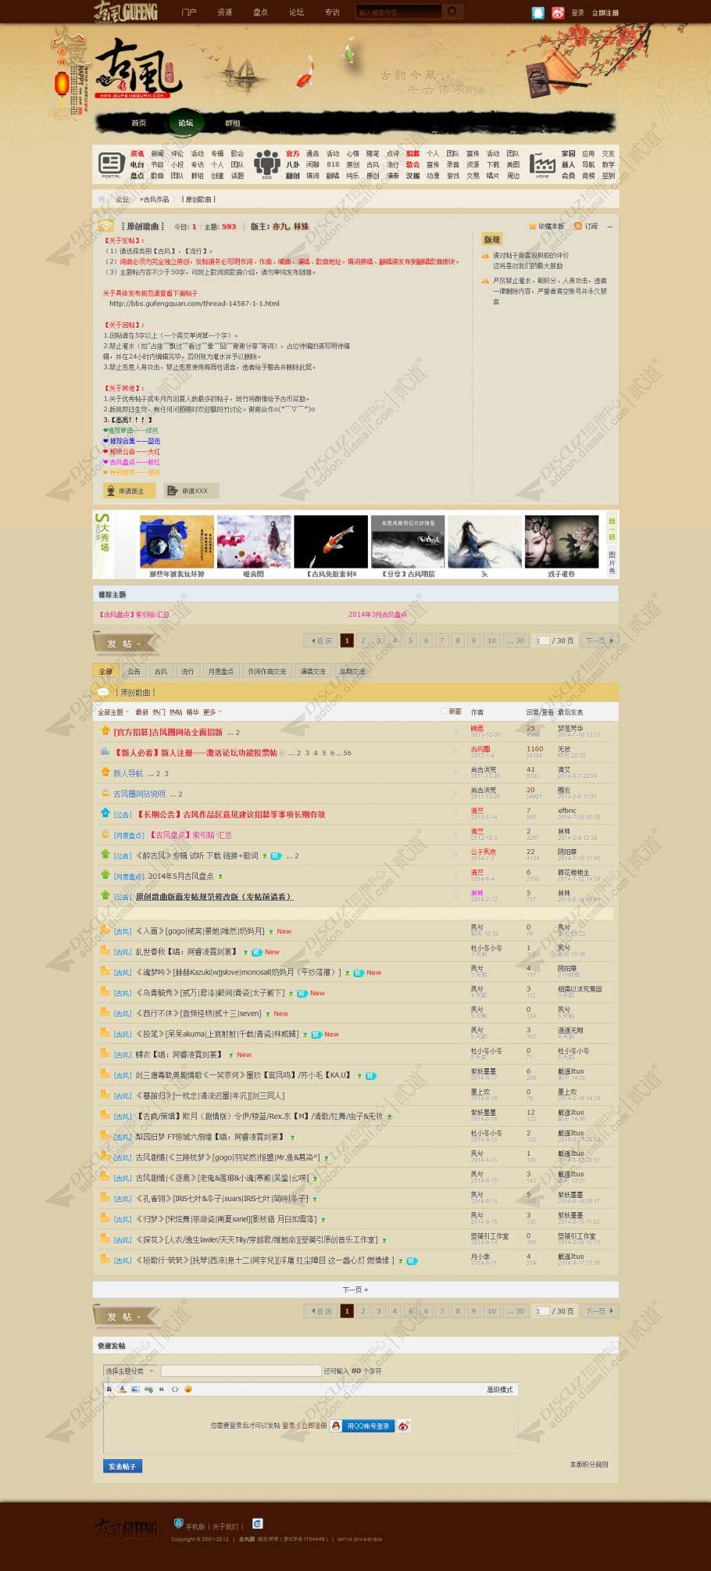Click the 申请版主 apply moderator button

coord(130,490)
